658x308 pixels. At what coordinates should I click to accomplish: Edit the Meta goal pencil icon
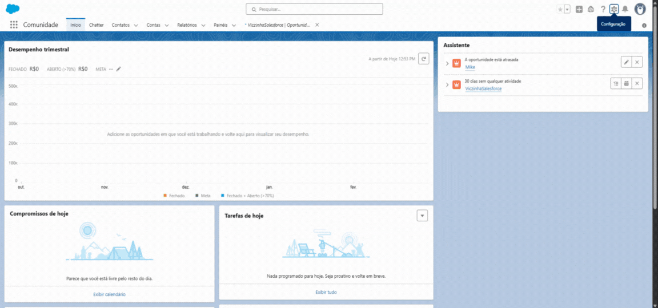[x=119, y=69]
